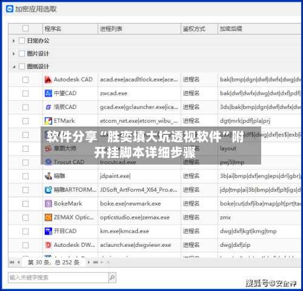Expand the 图片设计 group
Image resolution: width=303 pixels, height=291 pixels.
point(13,54)
